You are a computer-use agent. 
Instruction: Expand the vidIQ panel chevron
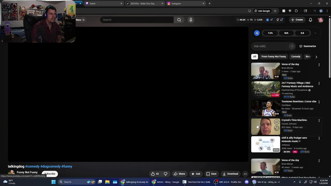315,33
